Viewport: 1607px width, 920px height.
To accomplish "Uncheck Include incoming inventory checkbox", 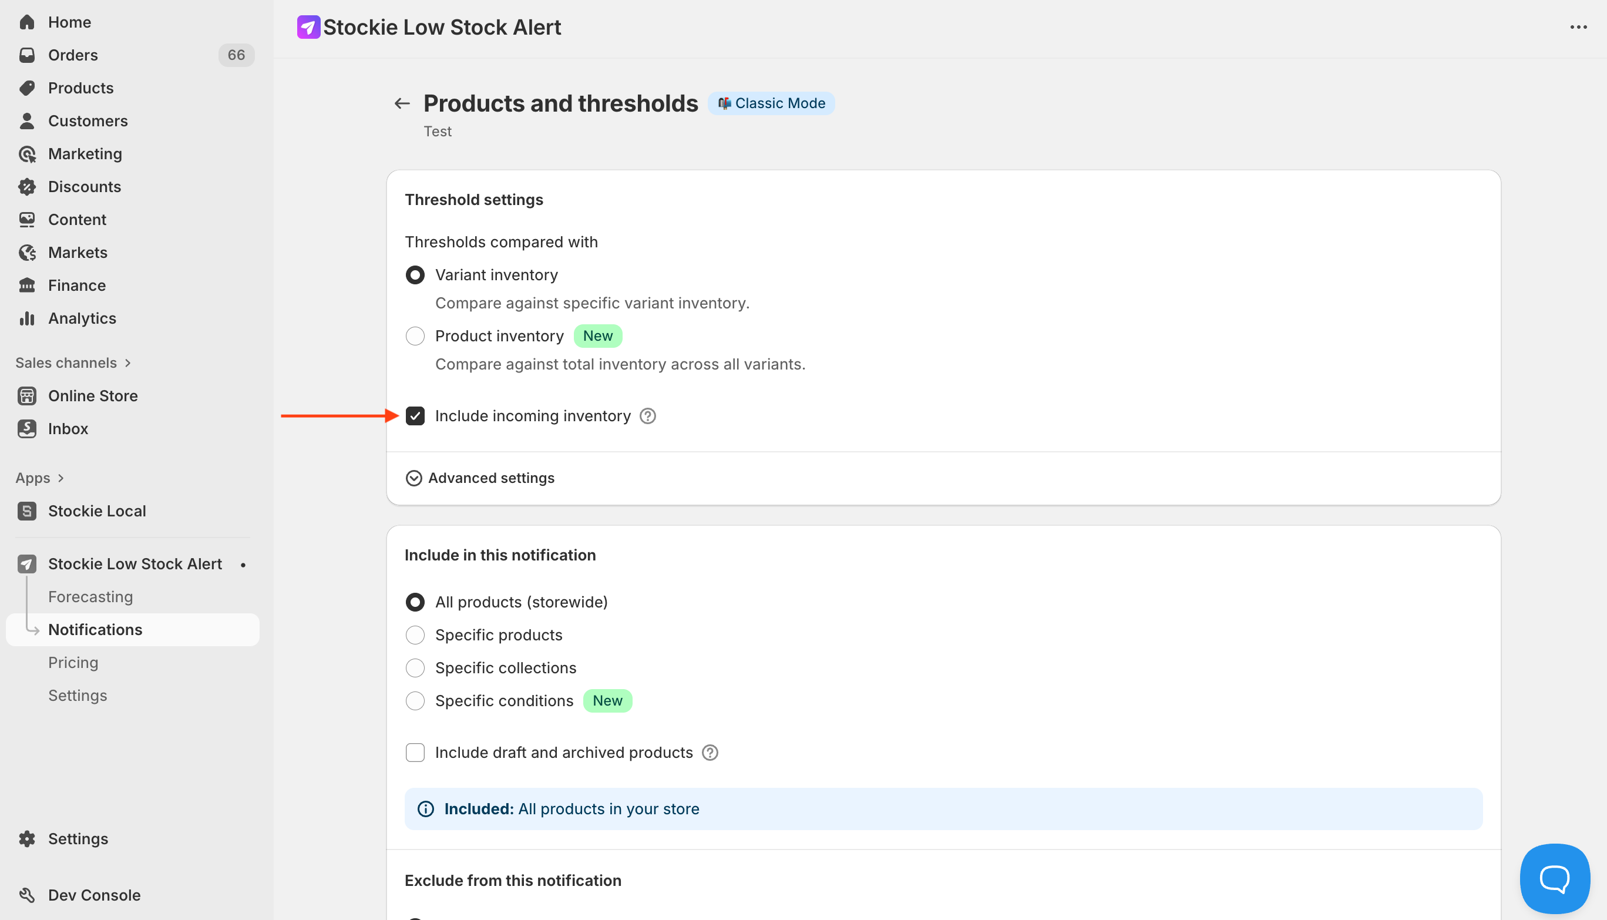I will [x=415, y=416].
